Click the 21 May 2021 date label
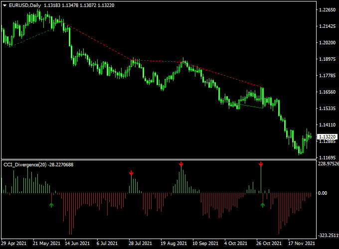The width and height of the screenshot is (339, 249). 46,244
